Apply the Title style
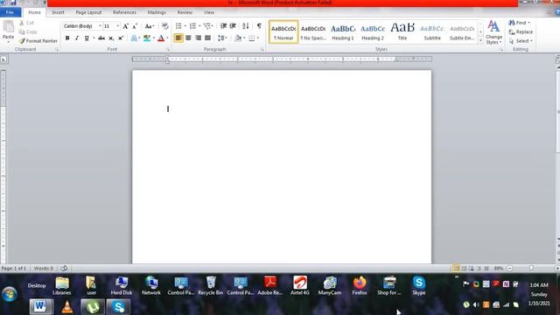560x315 pixels. [402, 32]
